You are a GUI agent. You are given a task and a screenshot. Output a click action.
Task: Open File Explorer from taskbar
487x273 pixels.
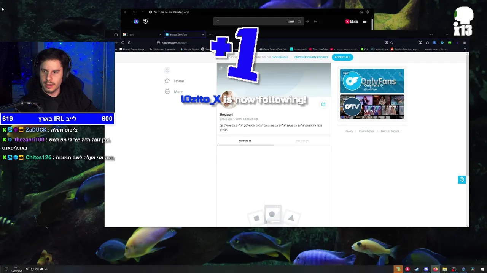coord(444,269)
